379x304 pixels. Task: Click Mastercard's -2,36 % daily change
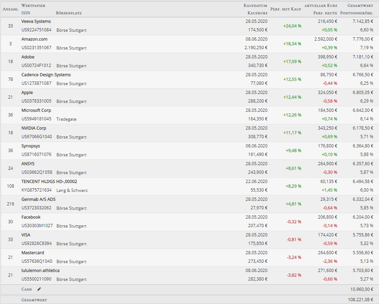[330, 261]
